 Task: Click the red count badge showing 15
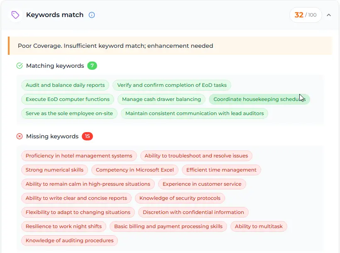88,136
